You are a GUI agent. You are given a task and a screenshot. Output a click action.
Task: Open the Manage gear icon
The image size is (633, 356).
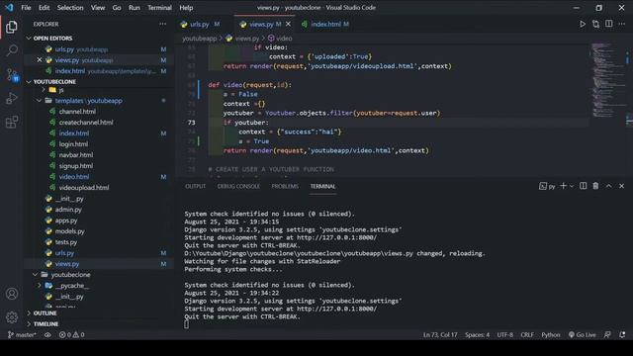pos(12,317)
